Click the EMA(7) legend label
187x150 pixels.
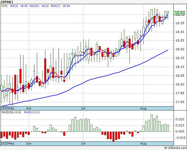(x=56, y=6)
